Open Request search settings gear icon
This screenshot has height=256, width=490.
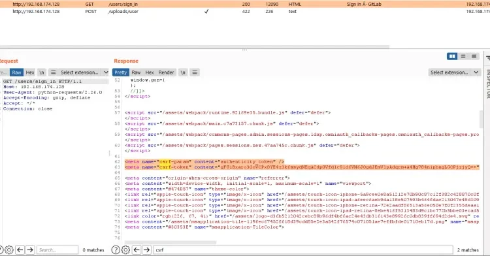click(9, 249)
